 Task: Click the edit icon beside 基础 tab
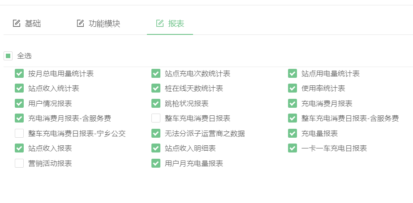pyautogui.click(x=16, y=23)
